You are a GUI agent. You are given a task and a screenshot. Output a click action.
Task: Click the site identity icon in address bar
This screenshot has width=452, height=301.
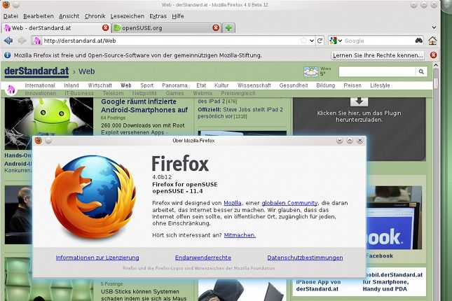click(x=37, y=41)
